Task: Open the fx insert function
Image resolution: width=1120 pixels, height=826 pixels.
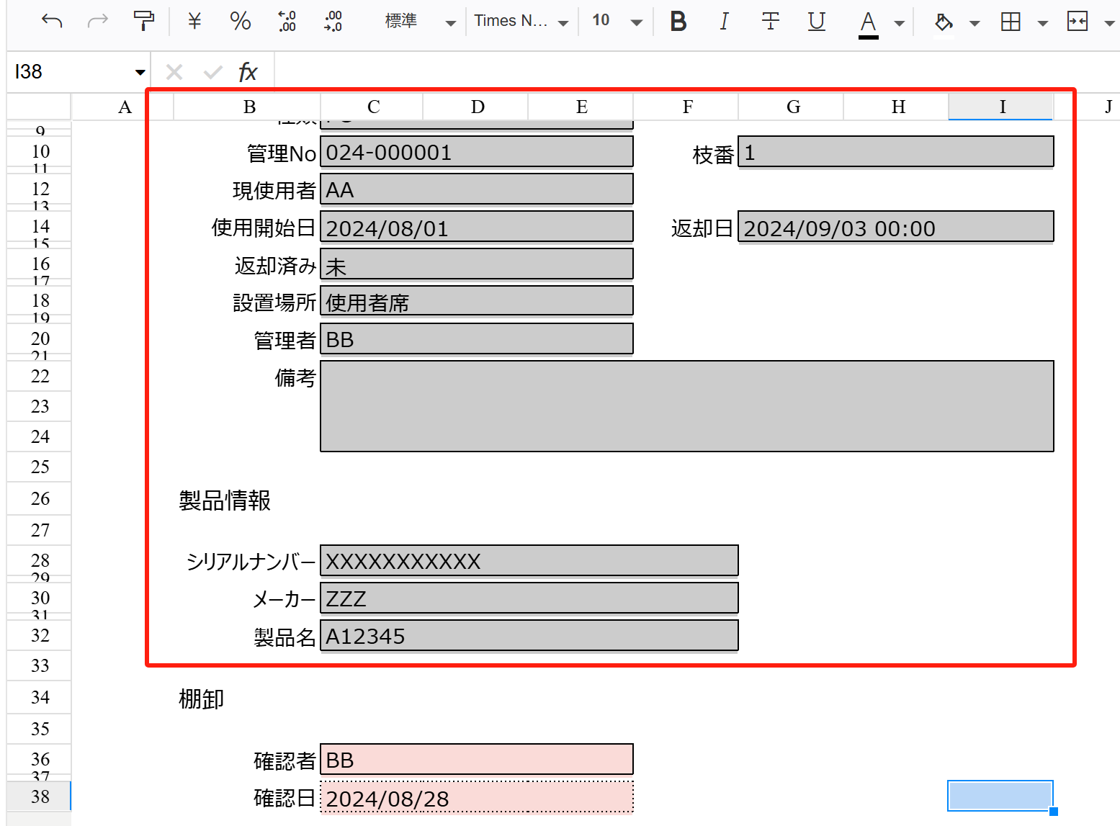Action: coord(248,72)
